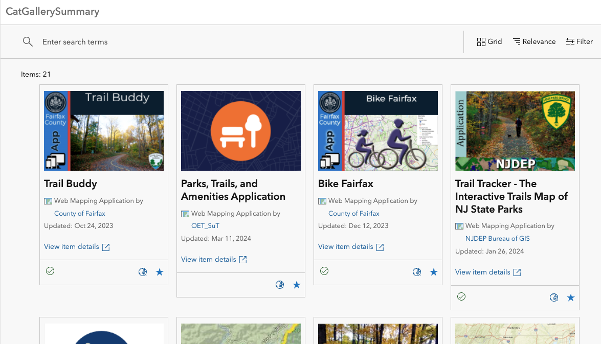601x344 pixels.
Task: Click authoritative badge on Trail Buddy card
Action: tap(50, 271)
